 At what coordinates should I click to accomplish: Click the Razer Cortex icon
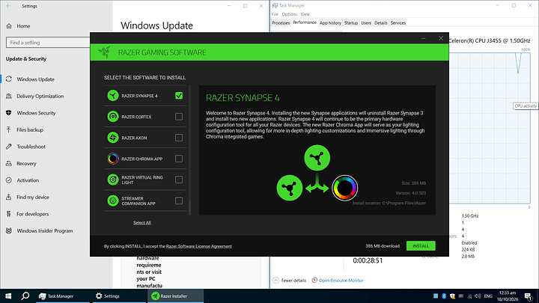(113, 117)
